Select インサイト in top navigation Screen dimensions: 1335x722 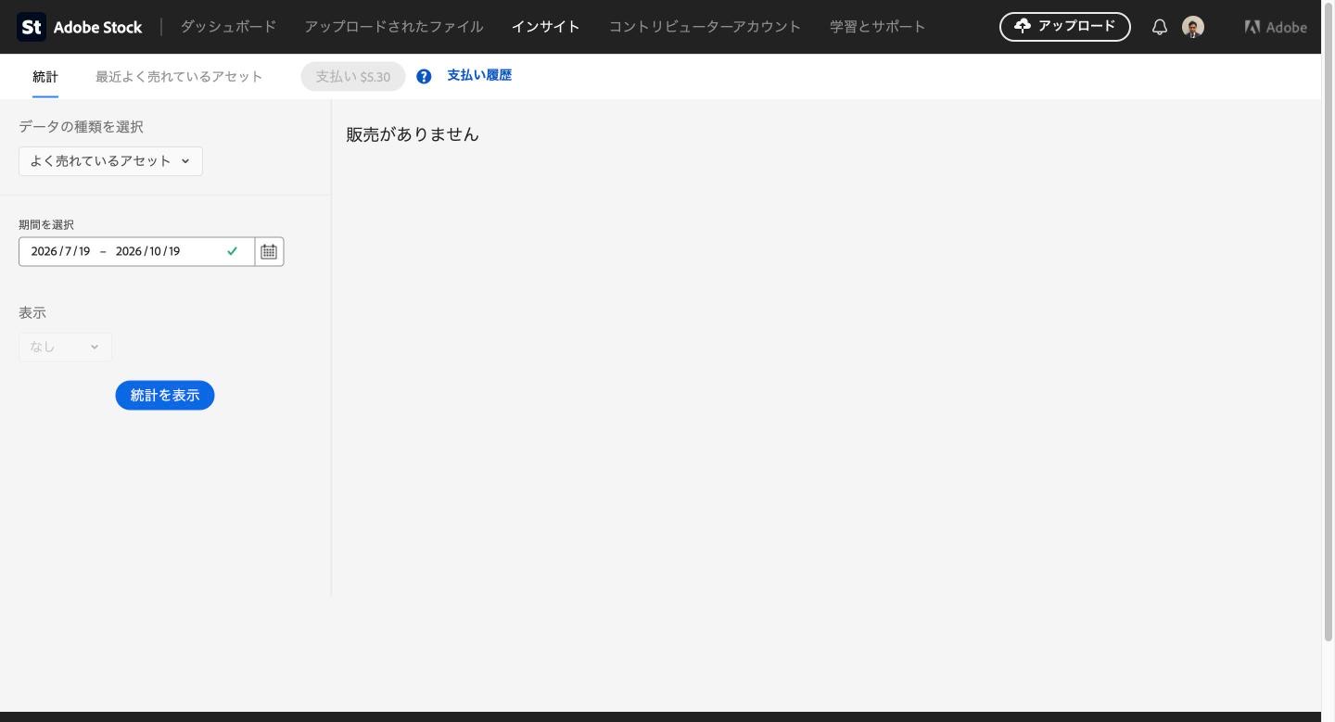click(546, 27)
